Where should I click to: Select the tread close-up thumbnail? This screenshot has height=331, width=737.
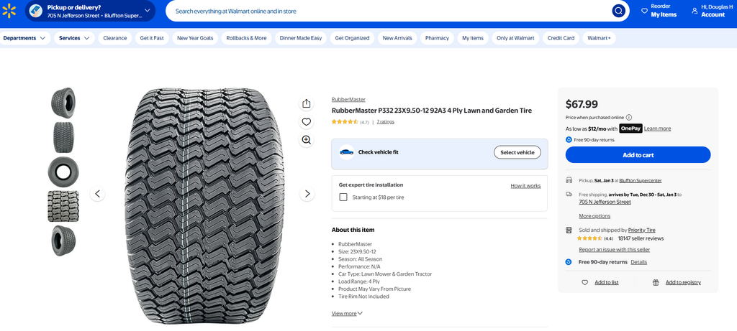(x=63, y=207)
